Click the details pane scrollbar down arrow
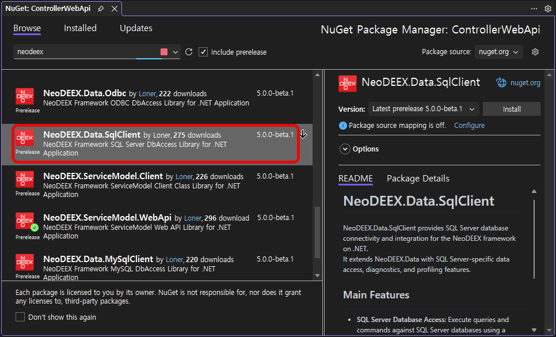The height and width of the screenshot is (337, 556). click(549, 330)
